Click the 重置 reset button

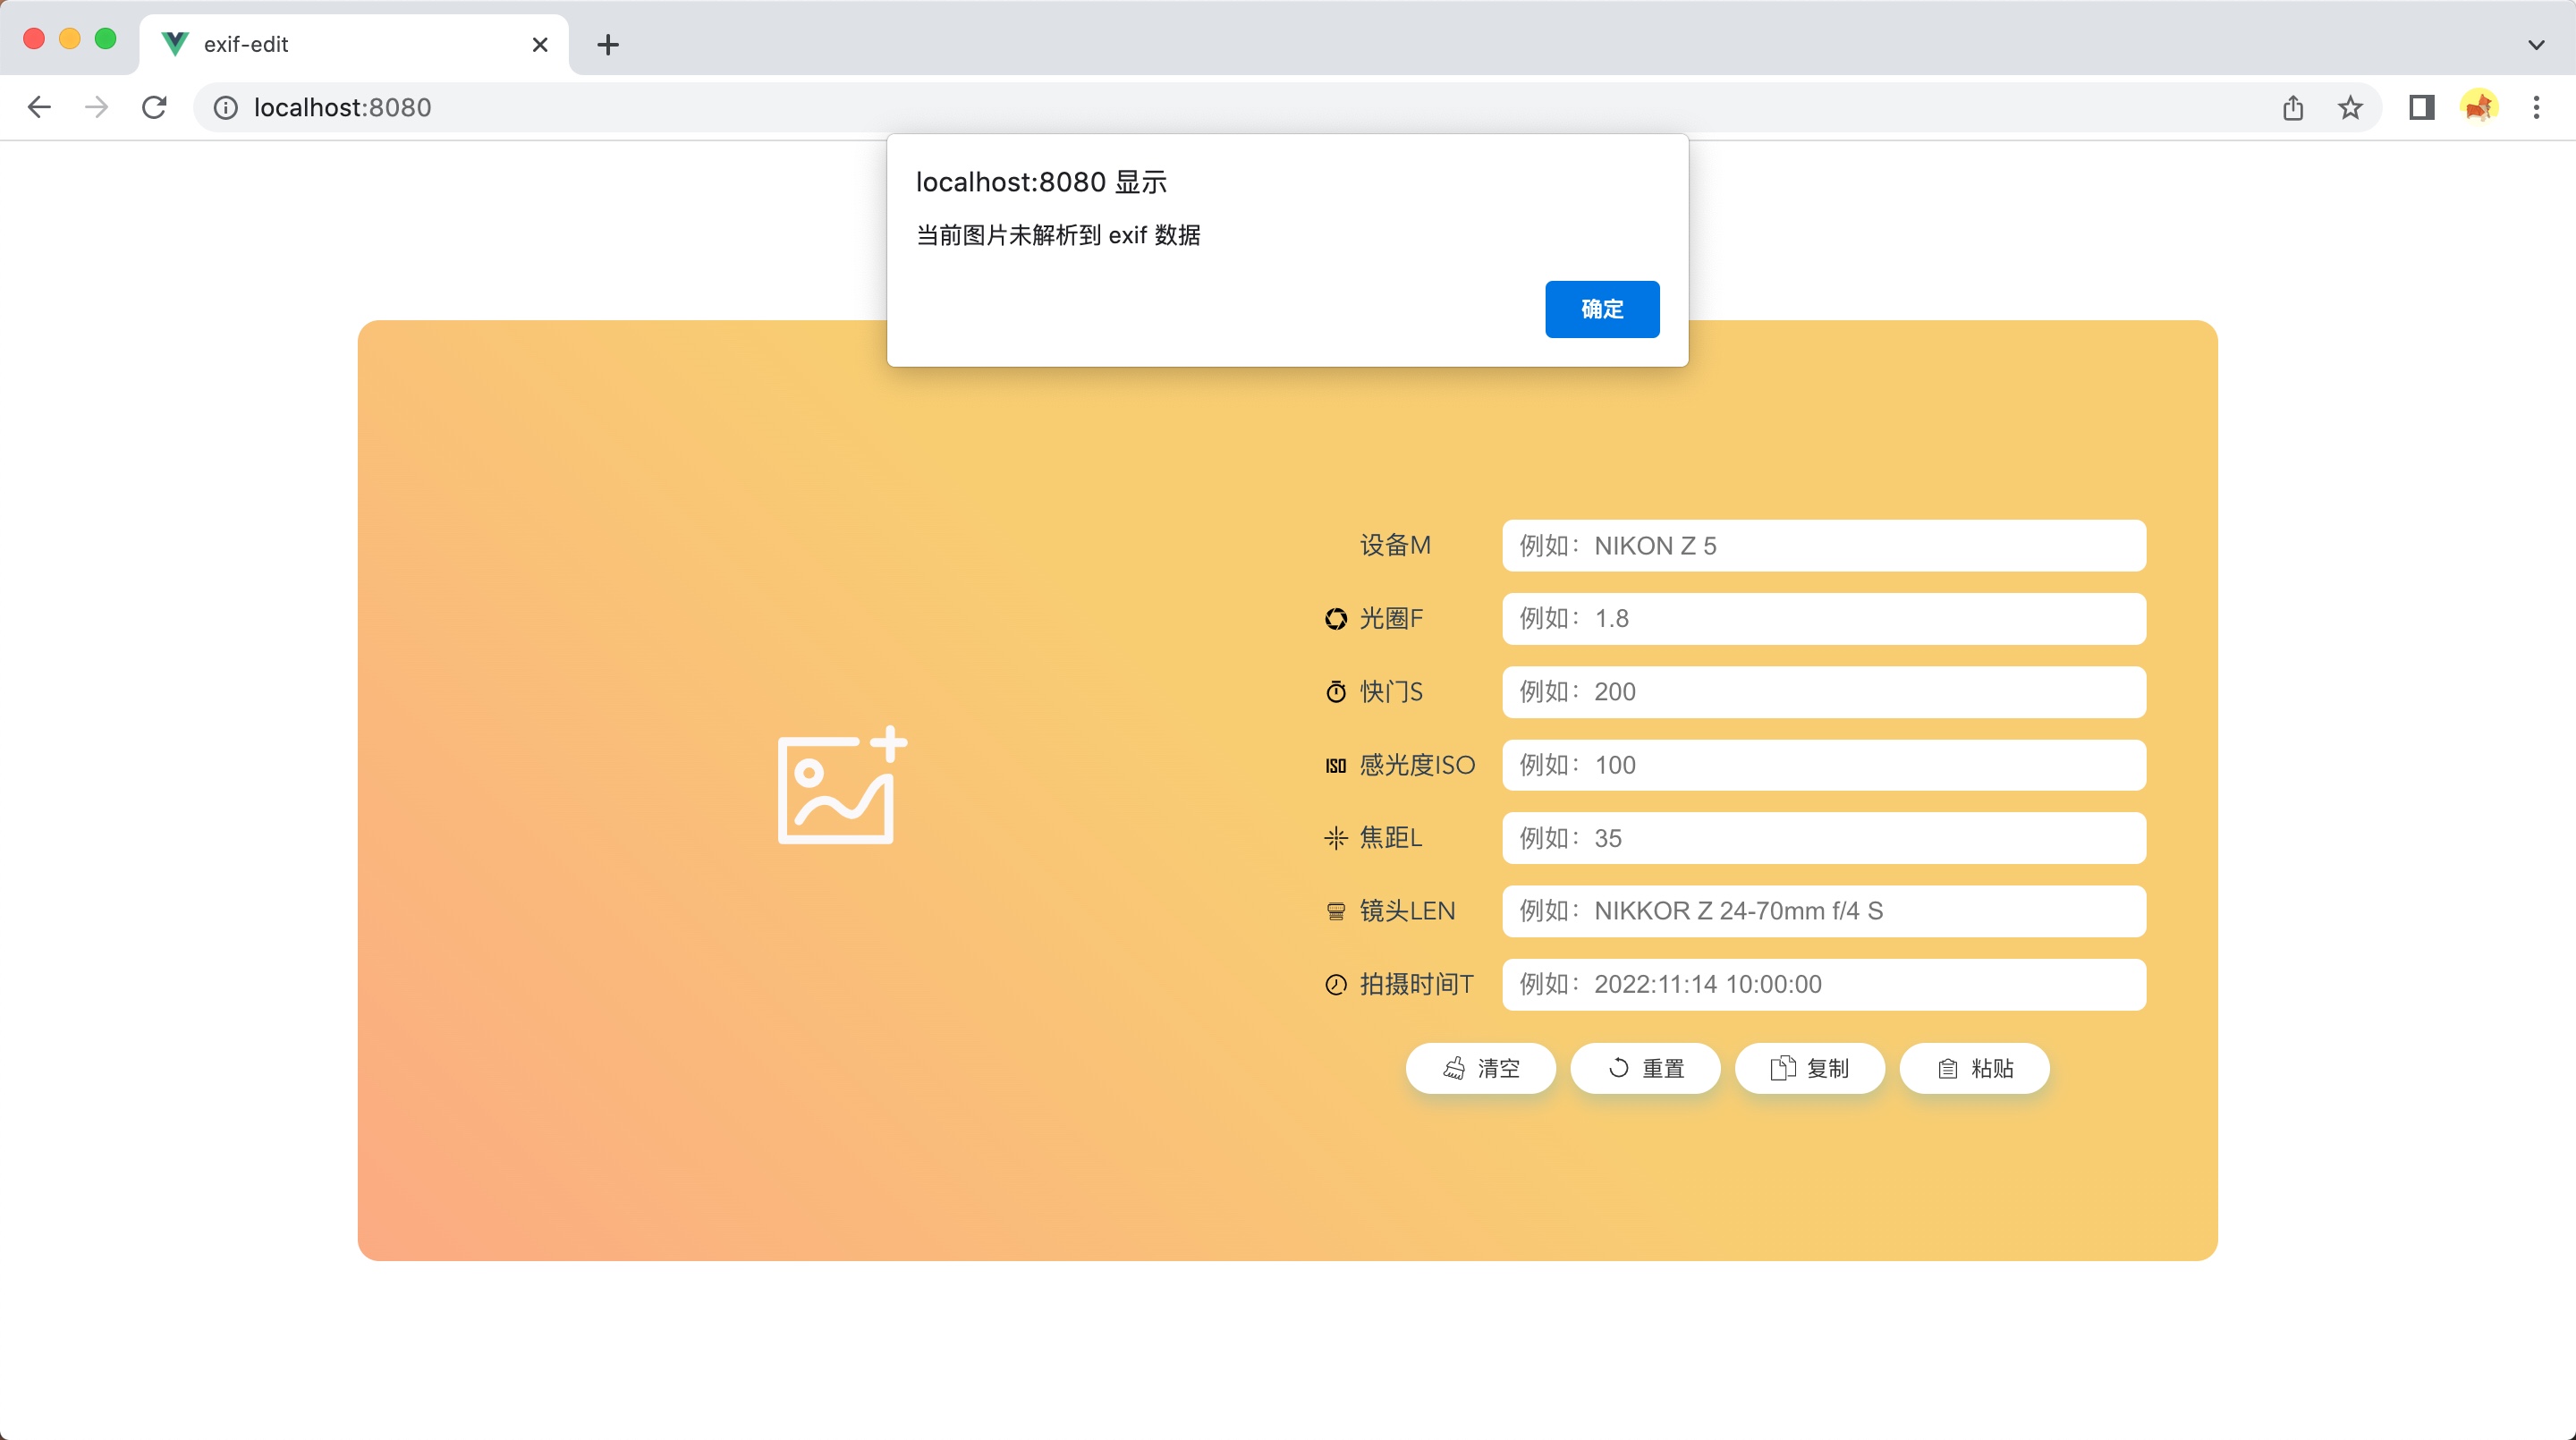pyautogui.click(x=1645, y=1068)
